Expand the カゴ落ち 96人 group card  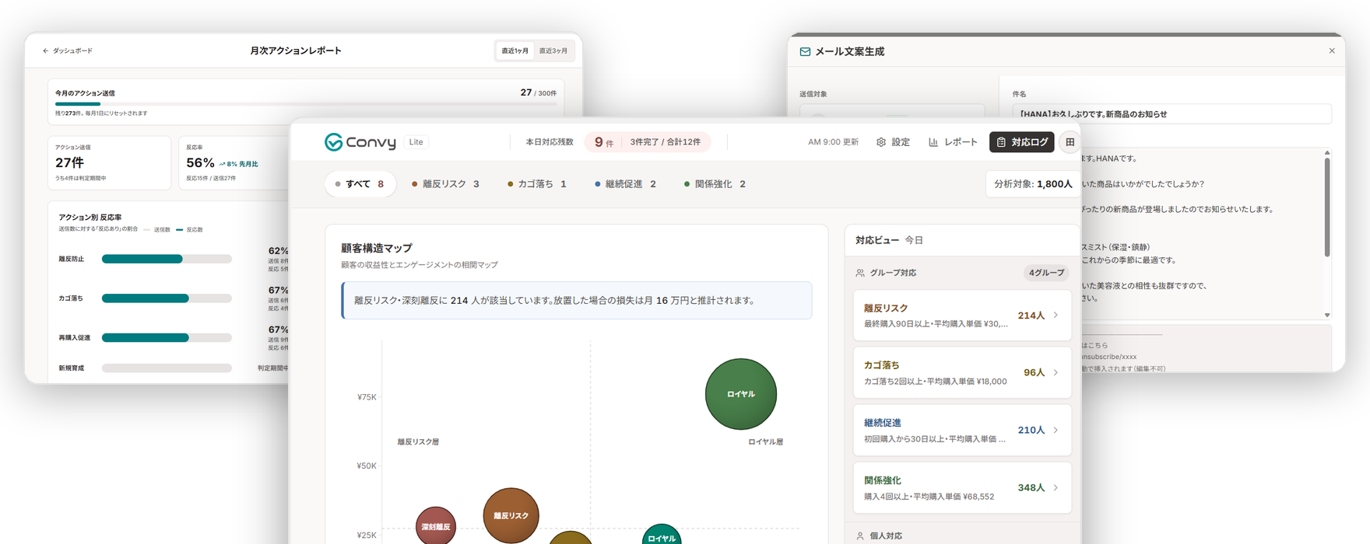coord(962,373)
